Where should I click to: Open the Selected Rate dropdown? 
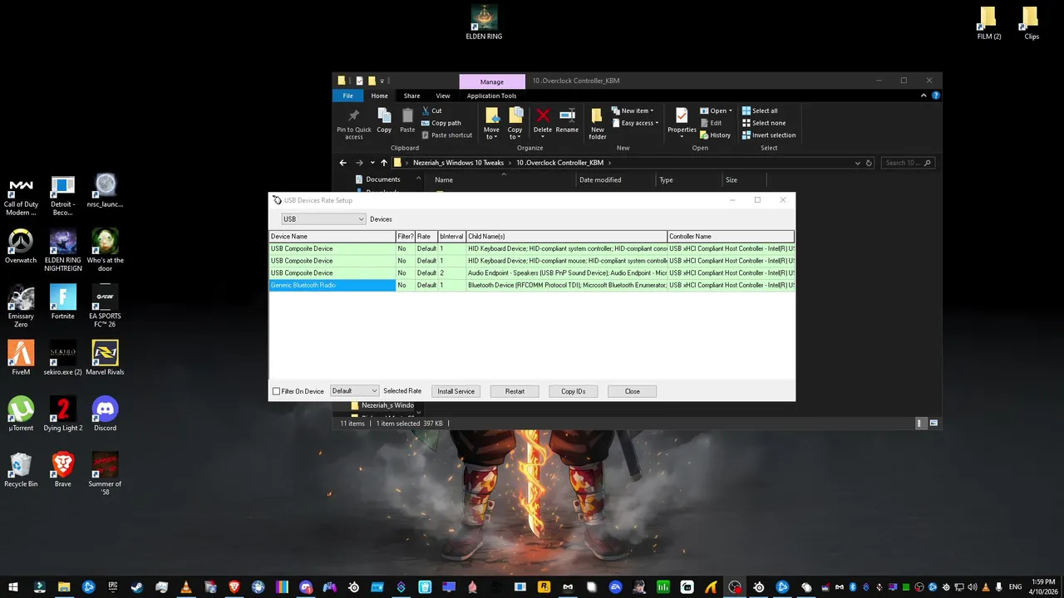[x=354, y=391]
